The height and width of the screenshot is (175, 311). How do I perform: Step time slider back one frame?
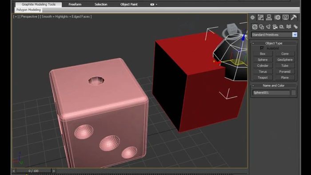pyautogui.click(x=14, y=171)
